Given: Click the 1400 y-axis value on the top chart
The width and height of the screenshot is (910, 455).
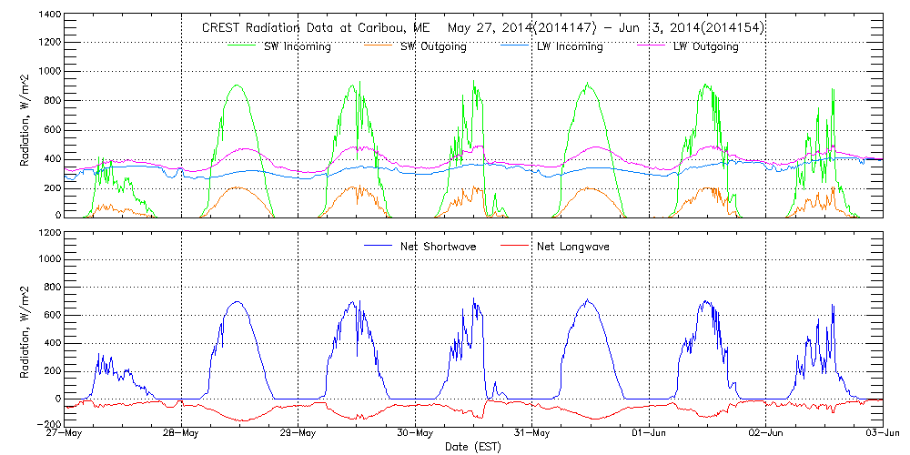Looking at the screenshot, I should (49, 15).
